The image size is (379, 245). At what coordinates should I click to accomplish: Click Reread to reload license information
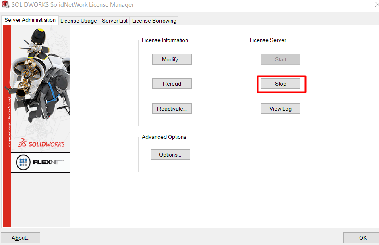point(172,84)
